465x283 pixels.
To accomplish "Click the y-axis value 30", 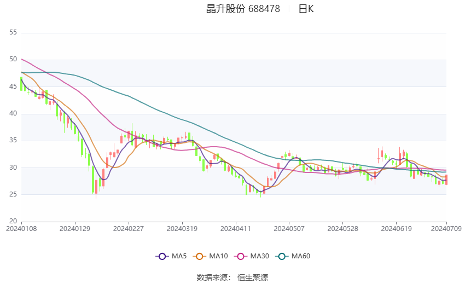I will point(13,168).
